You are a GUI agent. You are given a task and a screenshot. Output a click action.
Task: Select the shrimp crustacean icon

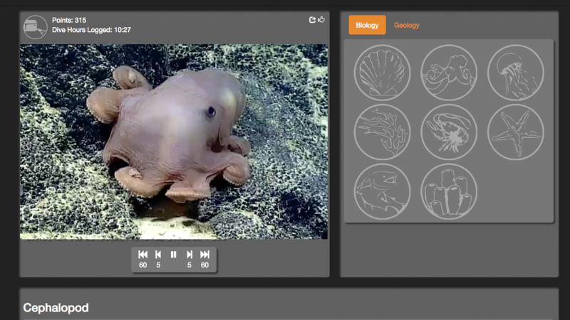pos(449,132)
